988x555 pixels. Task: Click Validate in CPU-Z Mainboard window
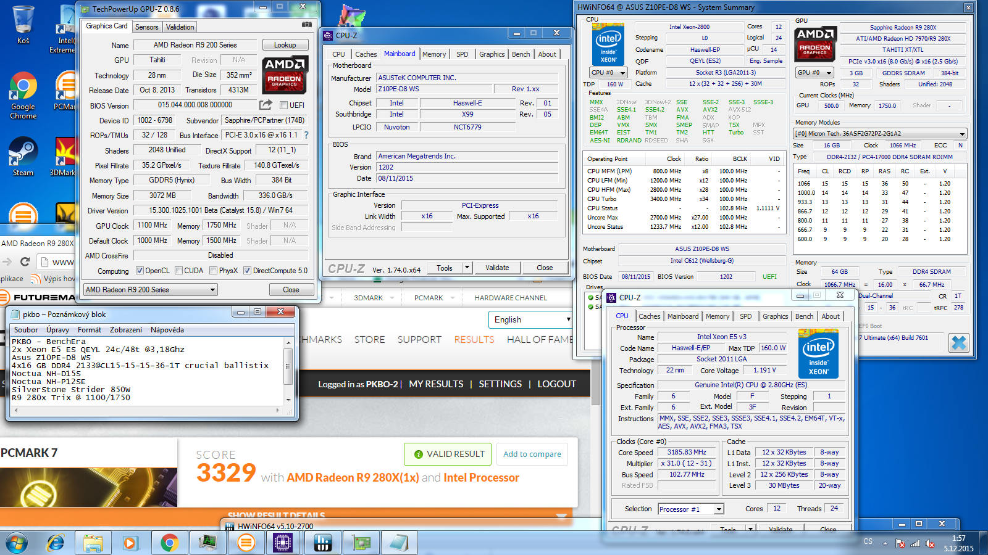(497, 268)
